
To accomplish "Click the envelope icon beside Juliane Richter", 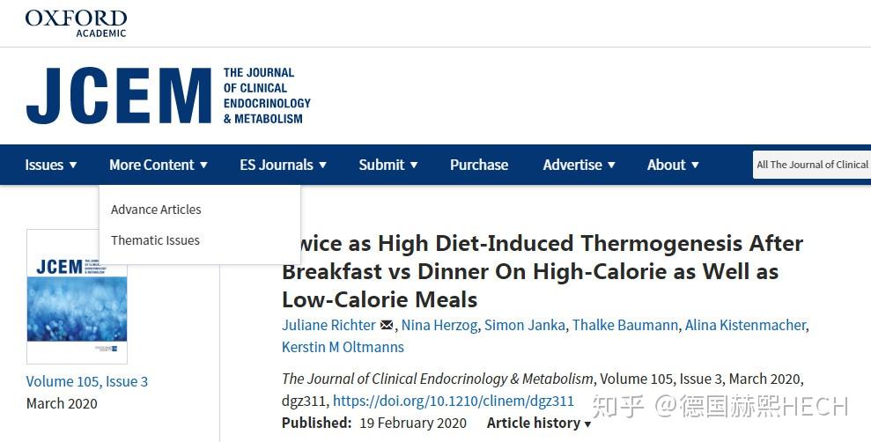I will click(387, 326).
